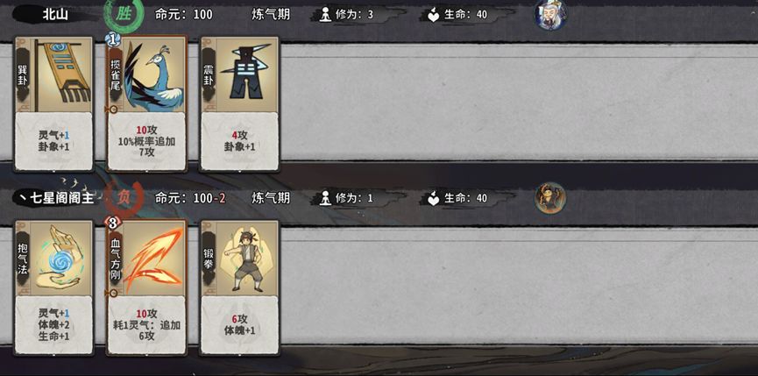Click the heart icon in 七星阁阁主's row
Viewport: 758px width, 376px height.
(x=433, y=199)
